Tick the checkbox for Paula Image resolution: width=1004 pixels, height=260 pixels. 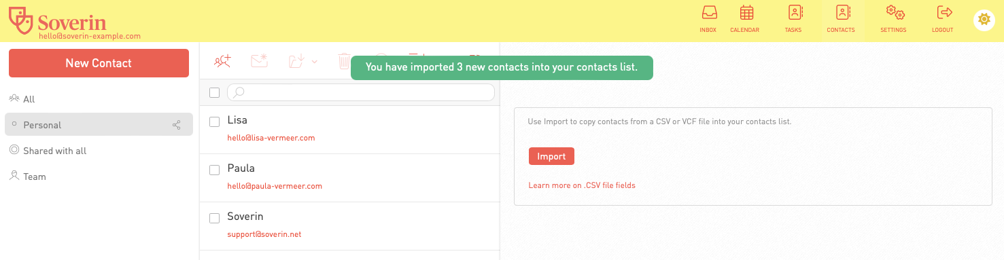coord(214,170)
